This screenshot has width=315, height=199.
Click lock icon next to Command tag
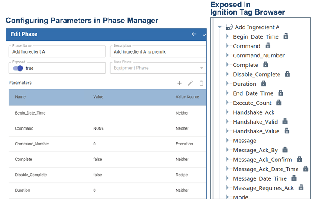[268, 46]
